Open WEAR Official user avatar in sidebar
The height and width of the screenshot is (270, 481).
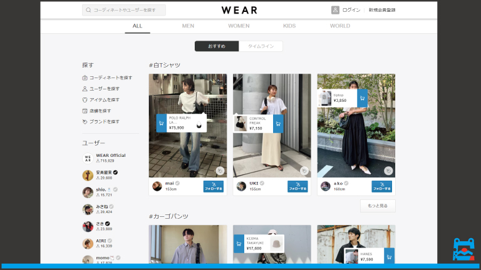(88, 158)
